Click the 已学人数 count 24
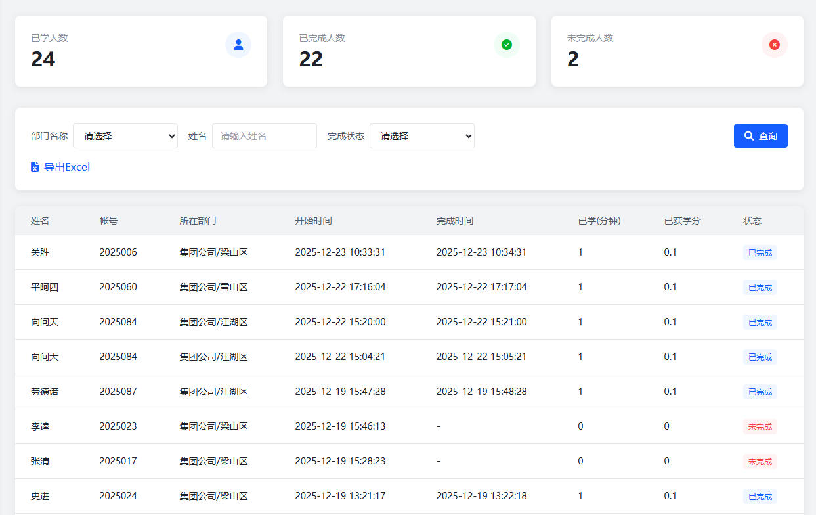This screenshot has width=816, height=515. pos(43,59)
